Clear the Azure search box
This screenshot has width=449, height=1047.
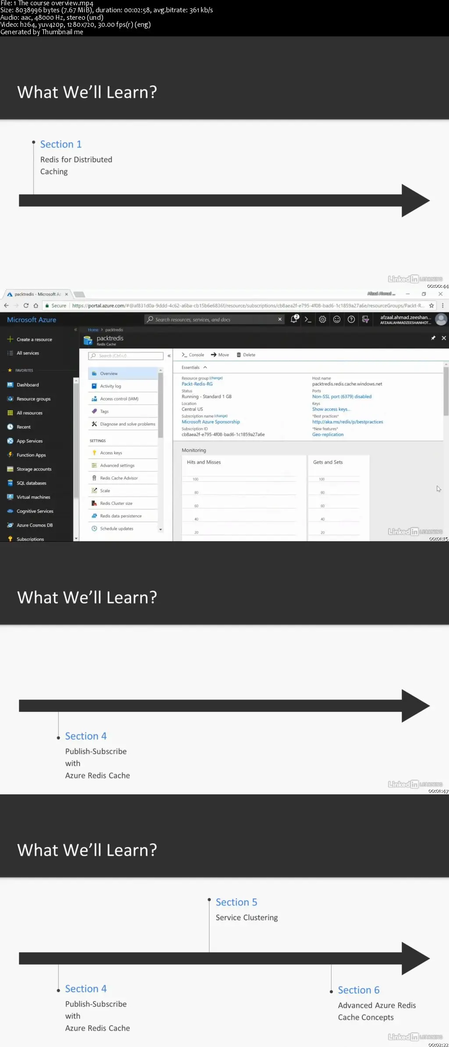point(280,319)
